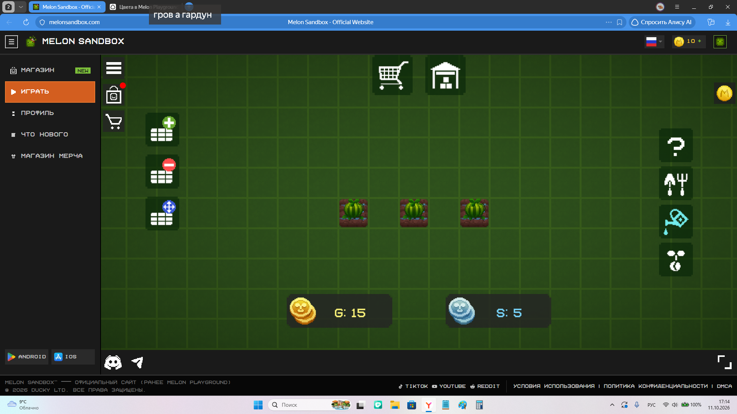Open МАГАЗИН МЕРЧА in the sidebar
Viewport: 737px width, 414px height.
point(50,156)
